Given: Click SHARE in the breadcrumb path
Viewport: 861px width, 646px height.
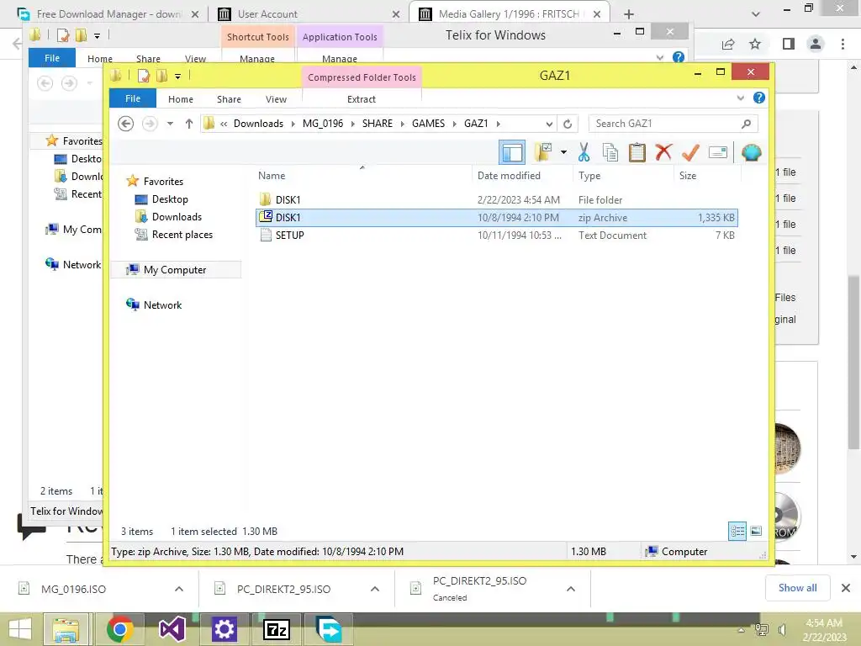Looking at the screenshot, I should pos(378,124).
